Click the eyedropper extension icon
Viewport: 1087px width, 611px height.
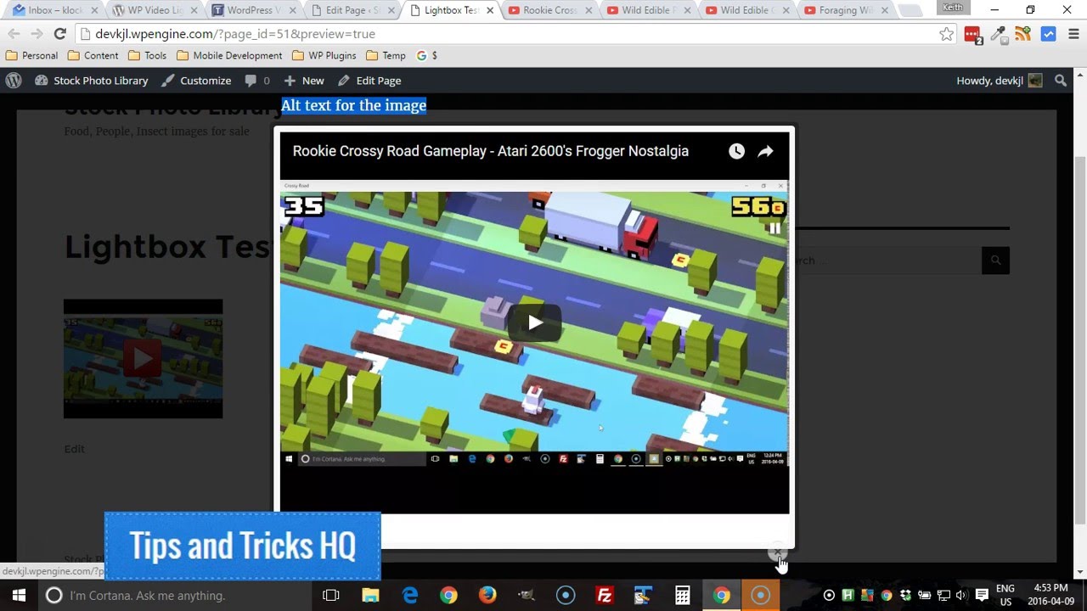pos(999,34)
